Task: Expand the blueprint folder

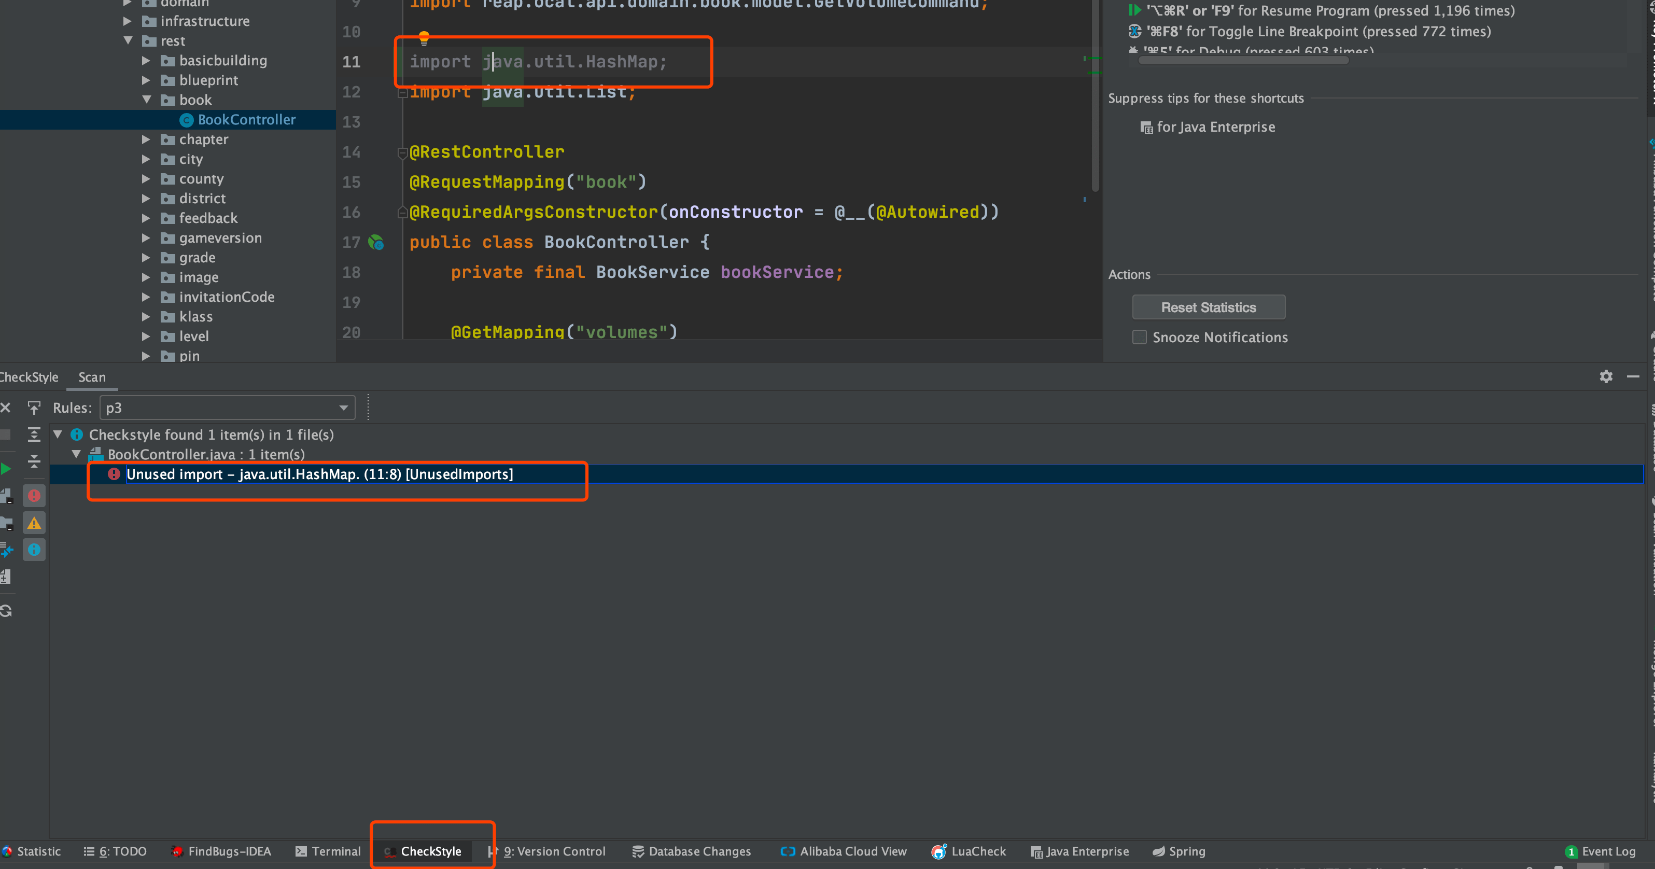Action: coord(147,80)
